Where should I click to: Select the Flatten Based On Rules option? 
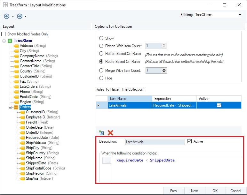(x=101, y=54)
